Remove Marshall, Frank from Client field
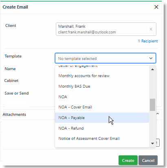The width and height of the screenshot is (167, 168). (x=151, y=29)
